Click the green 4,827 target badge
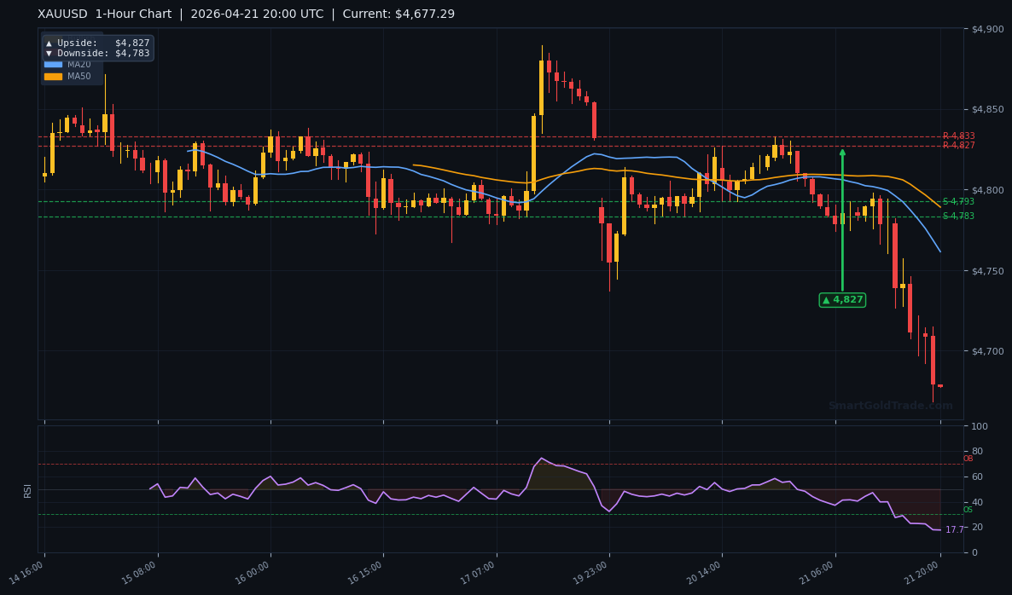Viewport: 1012px width, 595px height. point(842,299)
